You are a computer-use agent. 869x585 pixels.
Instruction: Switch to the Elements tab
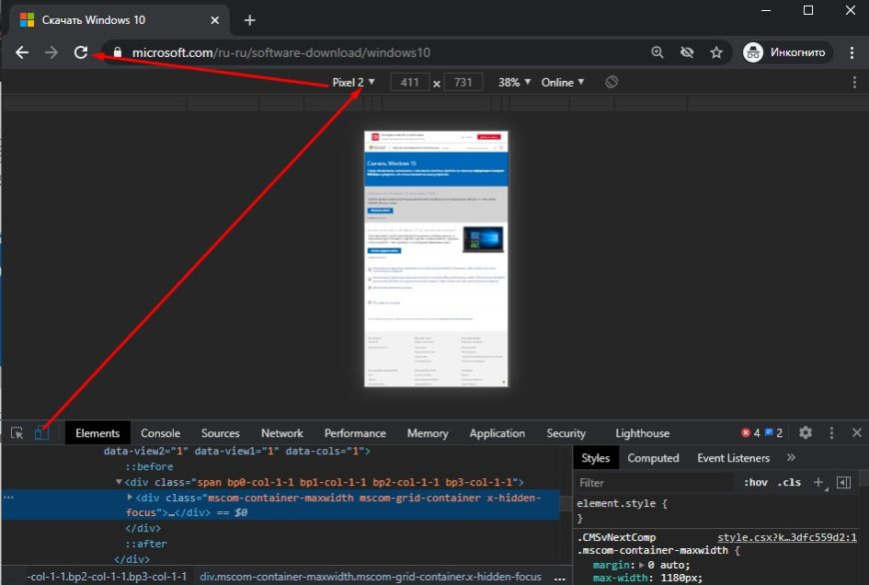coord(98,433)
